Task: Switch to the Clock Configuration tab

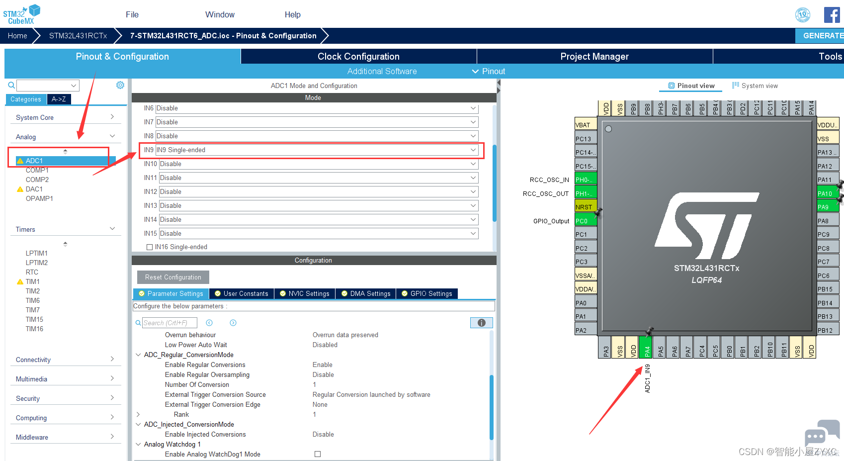Action: click(x=358, y=56)
